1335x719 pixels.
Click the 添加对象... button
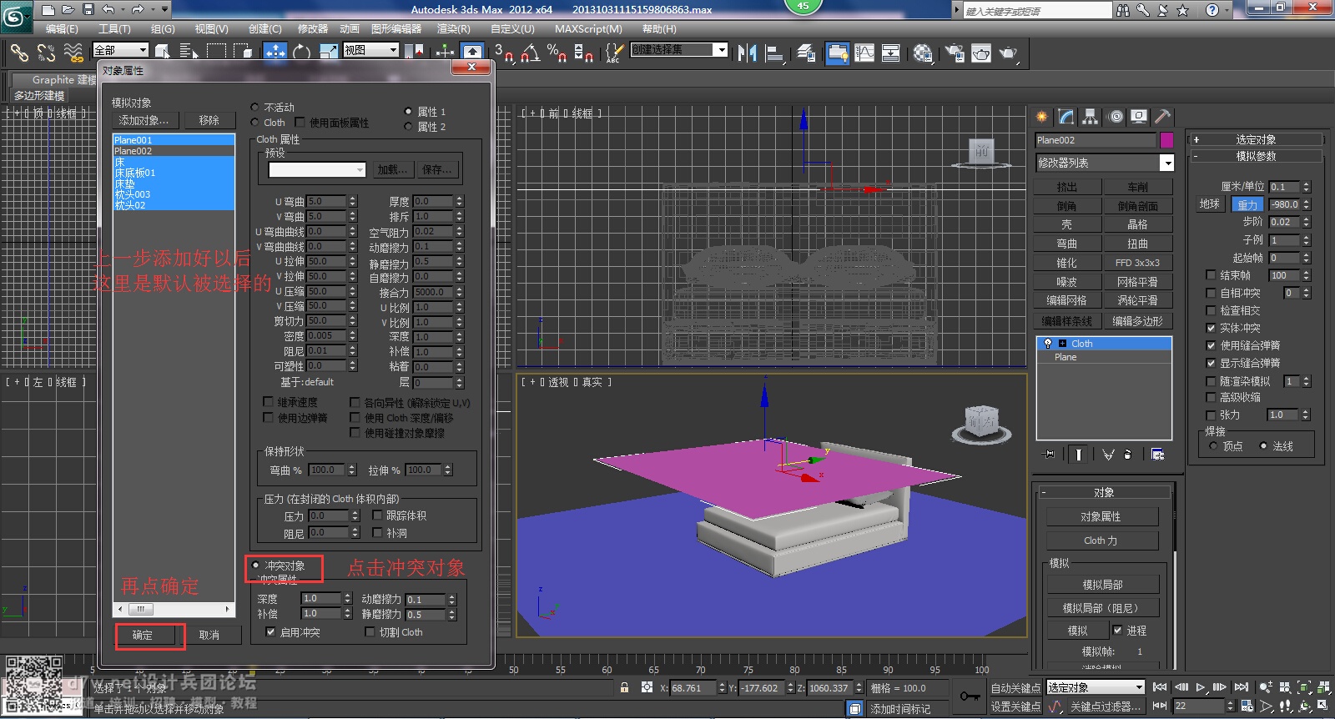tap(144, 120)
